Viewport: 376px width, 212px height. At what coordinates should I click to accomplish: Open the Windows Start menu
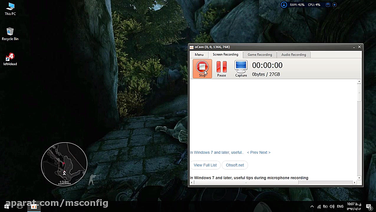click(6, 206)
